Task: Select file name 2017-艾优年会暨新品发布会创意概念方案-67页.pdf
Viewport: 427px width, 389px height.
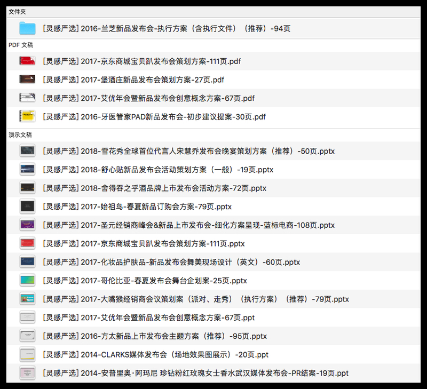Action: pyautogui.click(x=149, y=98)
